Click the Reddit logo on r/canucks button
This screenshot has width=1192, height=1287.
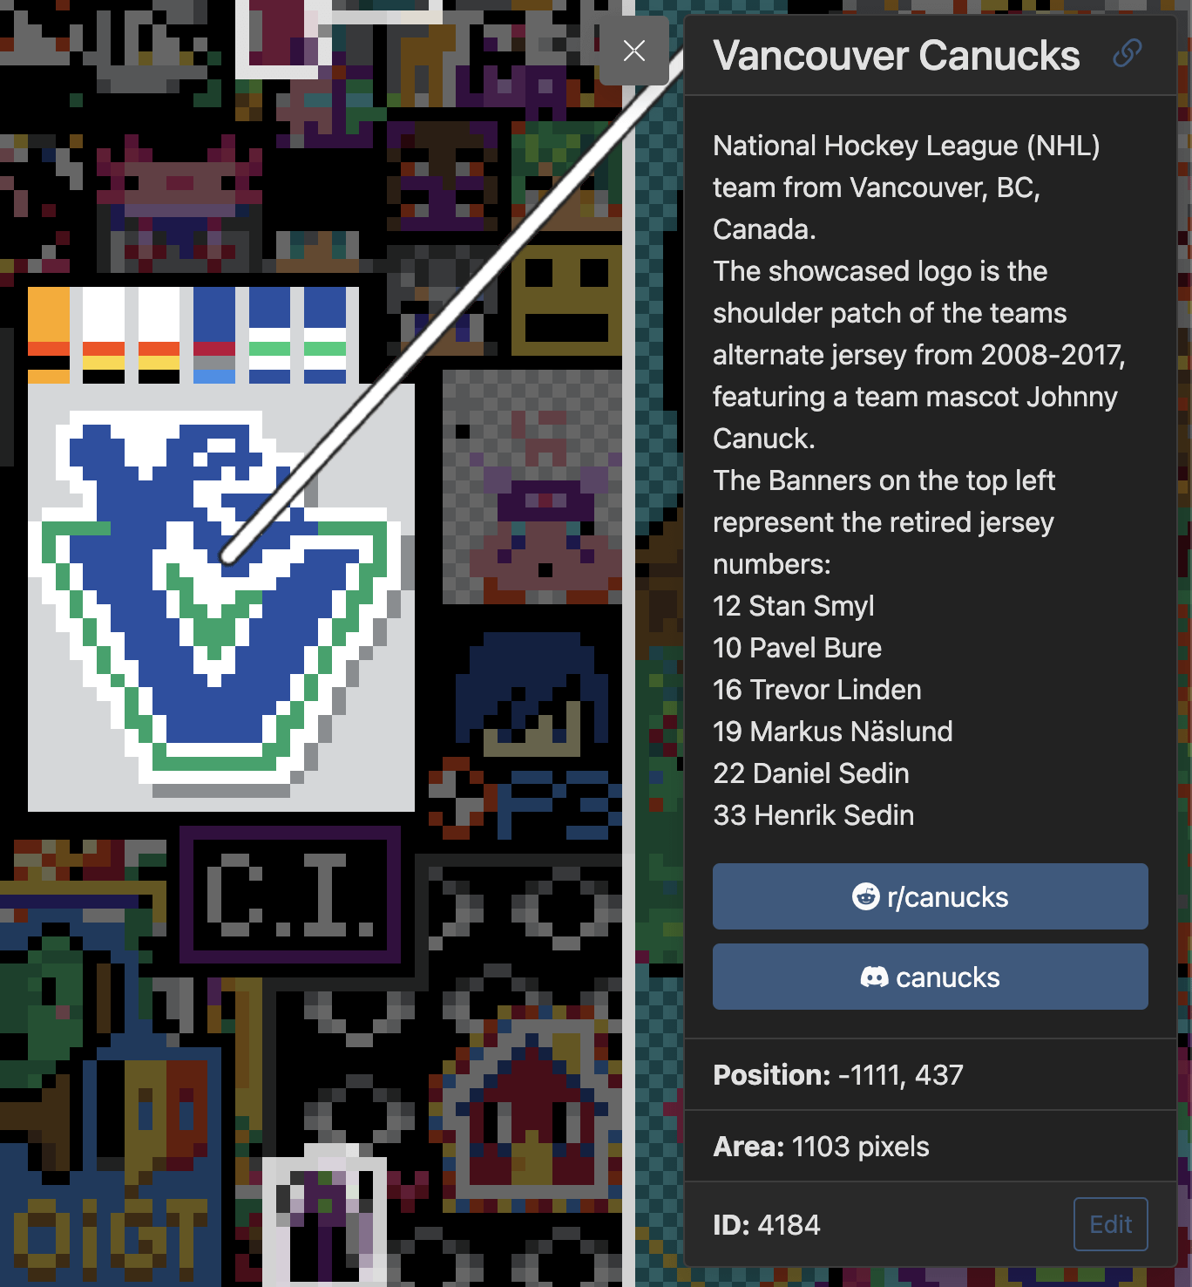click(865, 896)
